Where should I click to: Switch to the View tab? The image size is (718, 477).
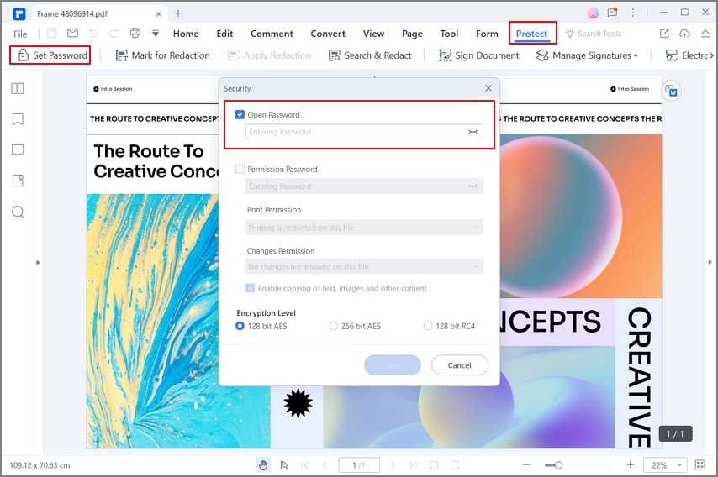tap(373, 34)
